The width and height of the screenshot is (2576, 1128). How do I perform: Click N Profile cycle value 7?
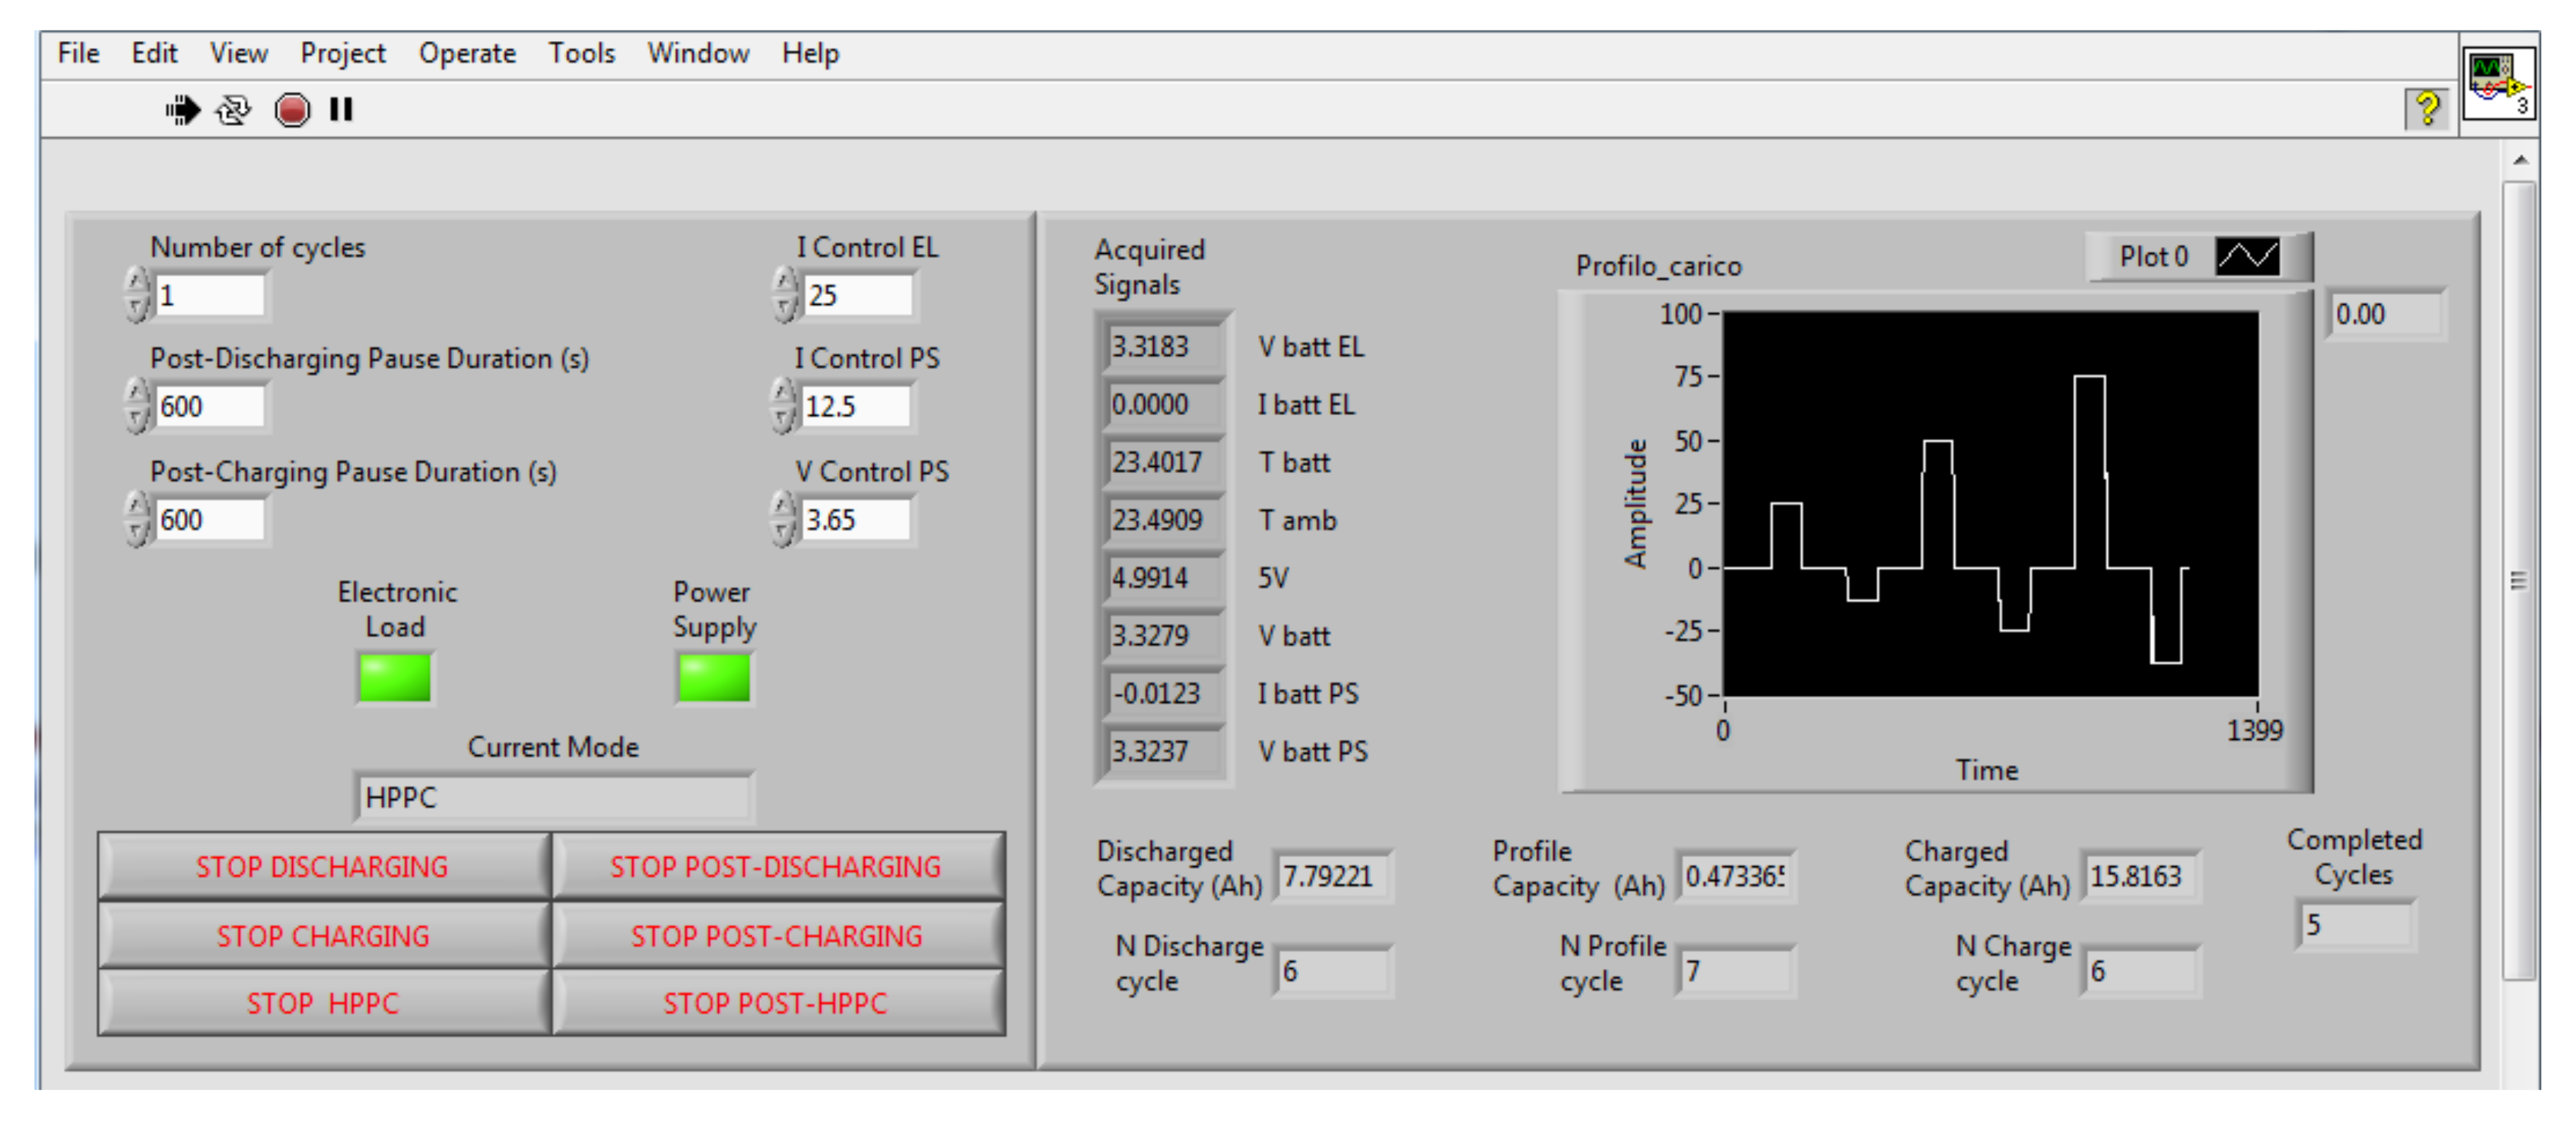(1736, 971)
